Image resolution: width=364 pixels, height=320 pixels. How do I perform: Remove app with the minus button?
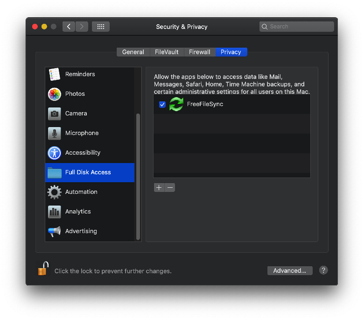pyautogui.click(x=170, y=187)
